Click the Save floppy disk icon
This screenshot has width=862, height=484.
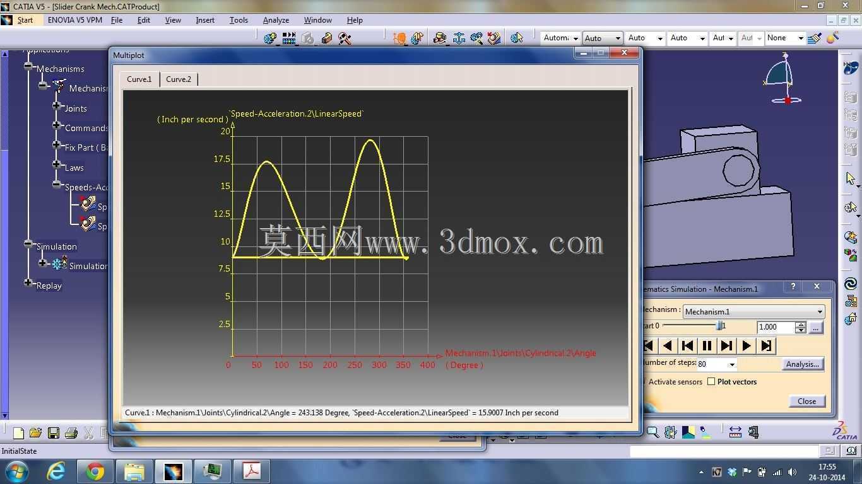pyautogui.click(x=53, y=433)
